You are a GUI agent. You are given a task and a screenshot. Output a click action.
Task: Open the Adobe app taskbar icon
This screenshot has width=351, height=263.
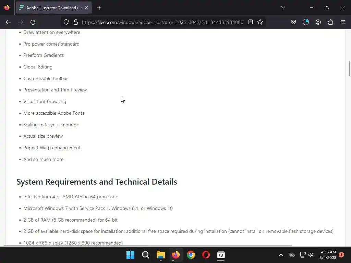[221, 255]
